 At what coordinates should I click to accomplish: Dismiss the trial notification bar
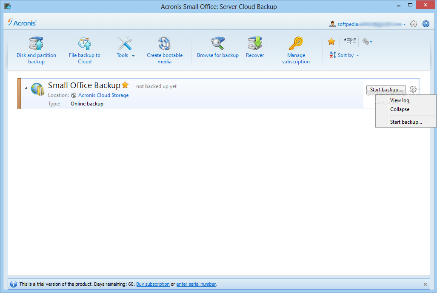point(425,284)
